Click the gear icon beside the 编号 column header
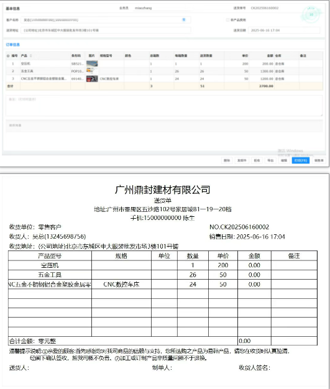330x389 pixels. pyautogui.click(x=8, y=56)
